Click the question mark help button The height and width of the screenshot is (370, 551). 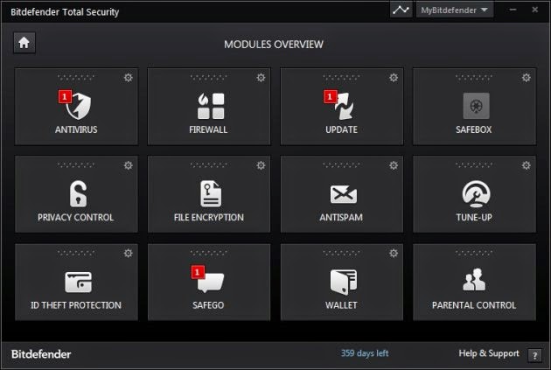tap(534, 356)
